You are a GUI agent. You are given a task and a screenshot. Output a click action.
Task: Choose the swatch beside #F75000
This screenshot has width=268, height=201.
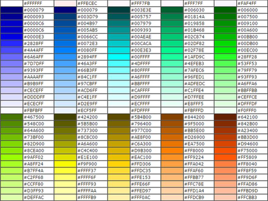point(225,150)
